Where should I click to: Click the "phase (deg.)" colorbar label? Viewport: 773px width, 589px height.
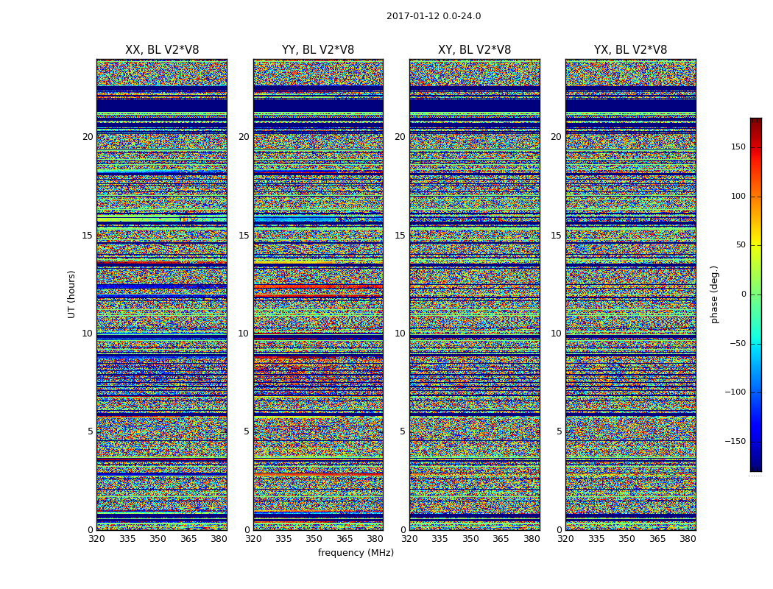click(x=714, y=294)
